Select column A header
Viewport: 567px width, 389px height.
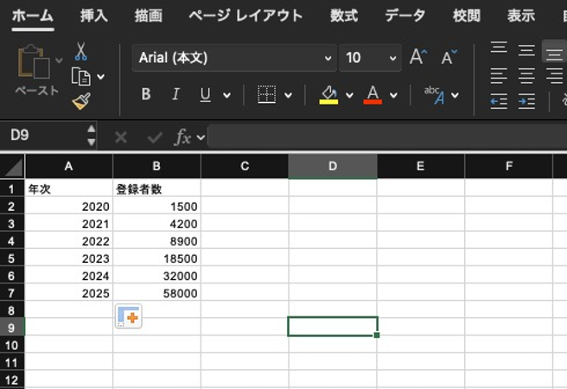(x=68, y=166)
